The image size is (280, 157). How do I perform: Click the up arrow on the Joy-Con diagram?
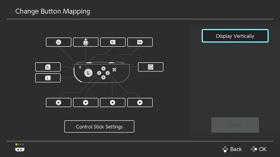(x=103, y=68)
